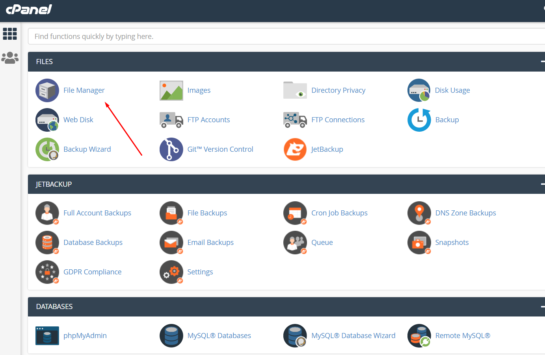The image size is (545, 355).
Task: Open User Manager icon in sidebar
Action: click(x=10, y=58)
